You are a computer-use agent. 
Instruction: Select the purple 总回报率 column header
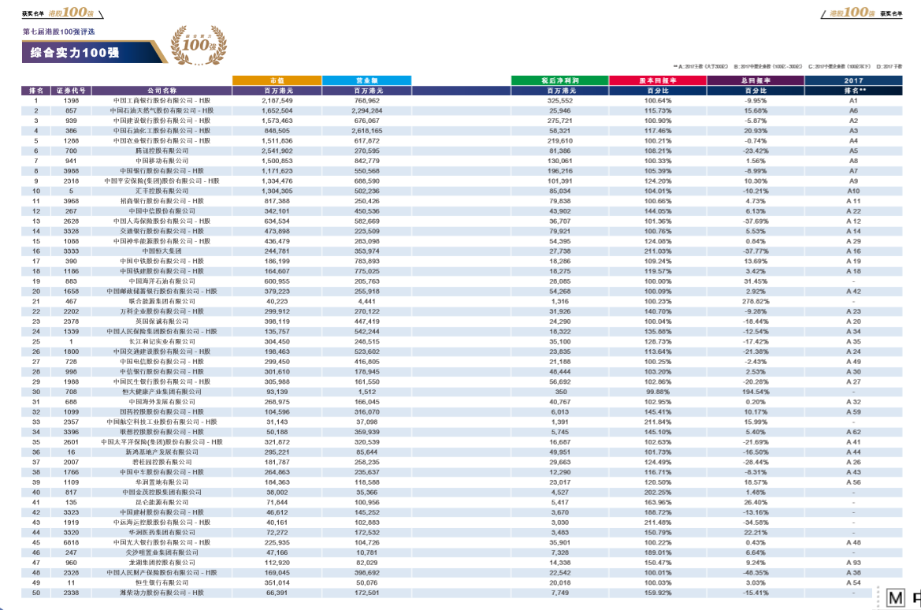[x=756, y=80]
